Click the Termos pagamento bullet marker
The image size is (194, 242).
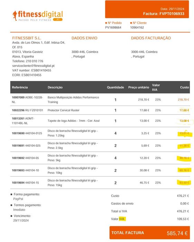coord(11,205)
